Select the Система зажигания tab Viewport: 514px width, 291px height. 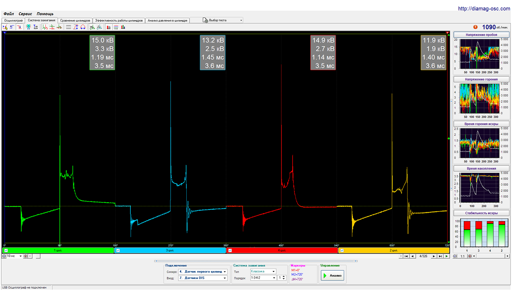pos(41,20)
